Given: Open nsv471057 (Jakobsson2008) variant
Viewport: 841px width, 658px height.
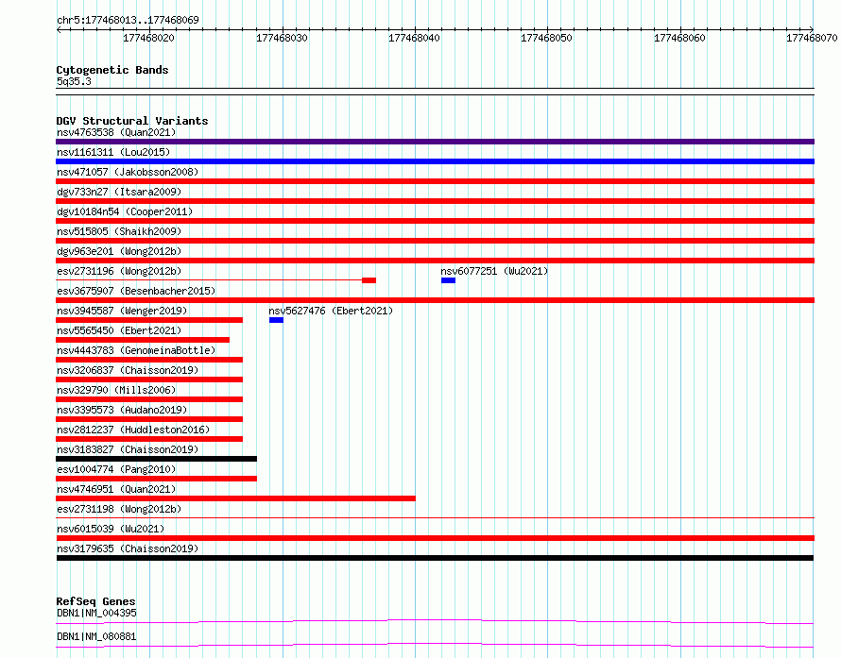Looking at the screenshot, I should 128,172.
